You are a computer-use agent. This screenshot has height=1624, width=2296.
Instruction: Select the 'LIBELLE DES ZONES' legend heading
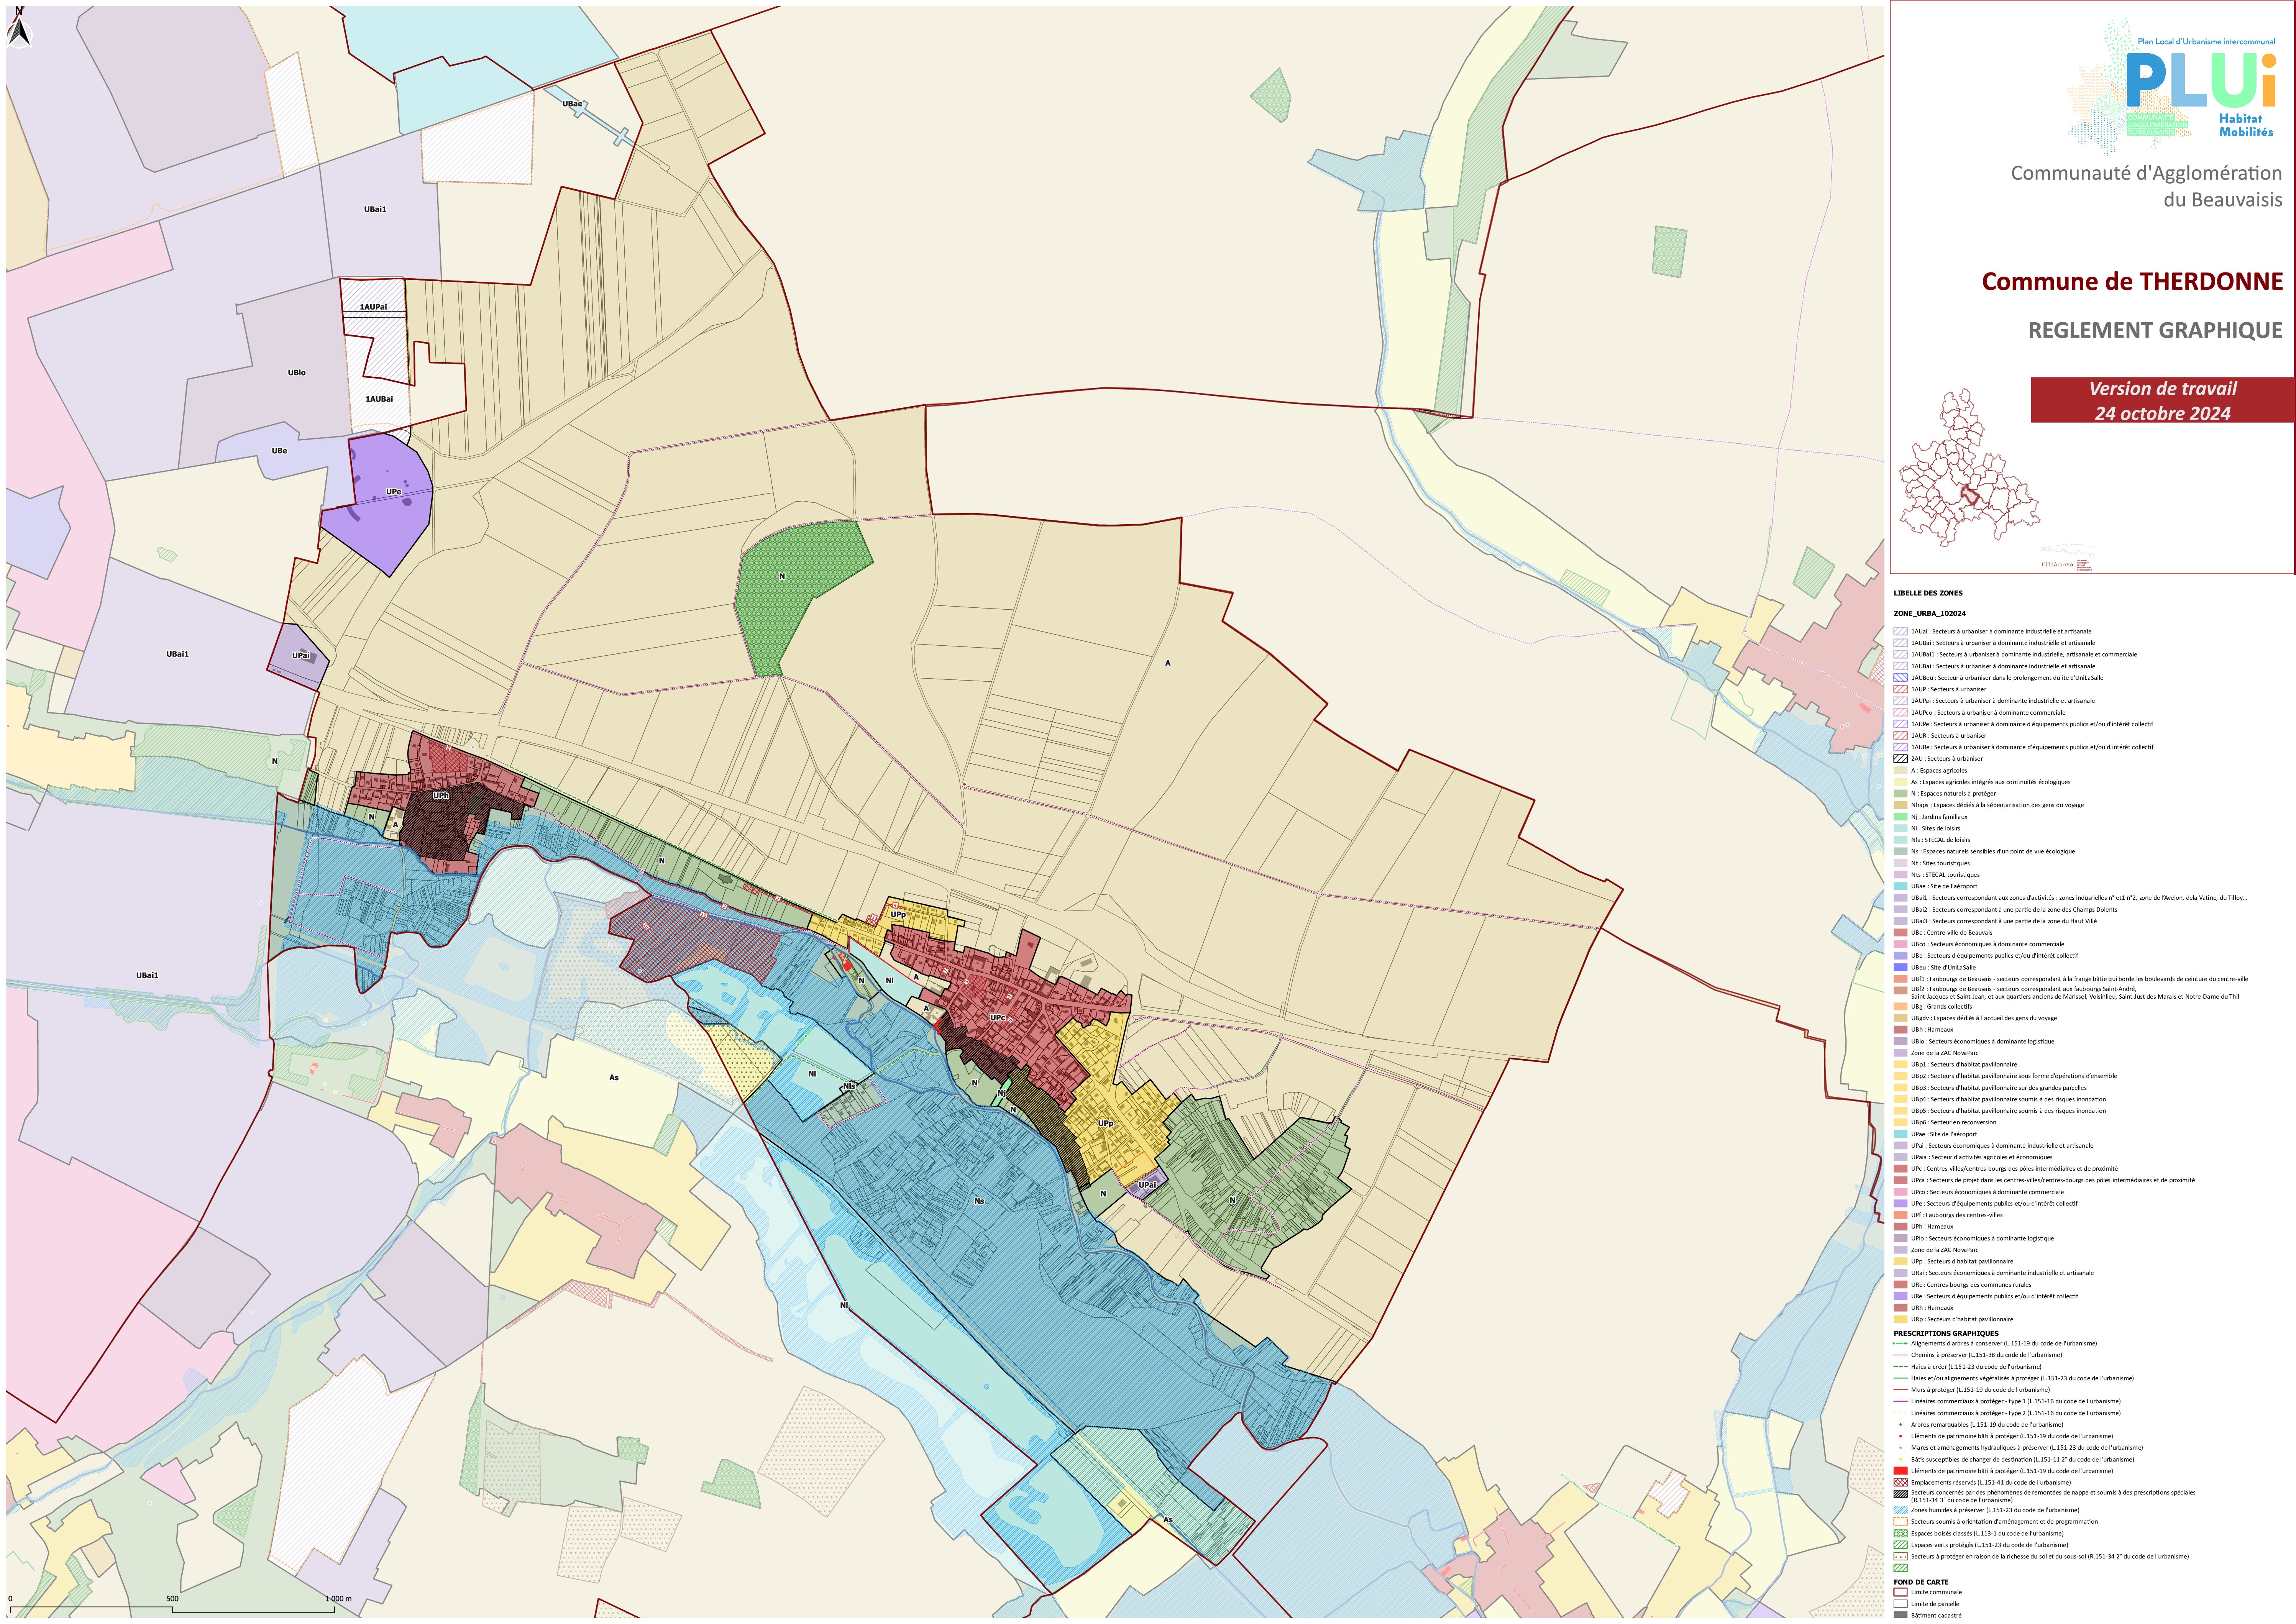(1928, 593)
